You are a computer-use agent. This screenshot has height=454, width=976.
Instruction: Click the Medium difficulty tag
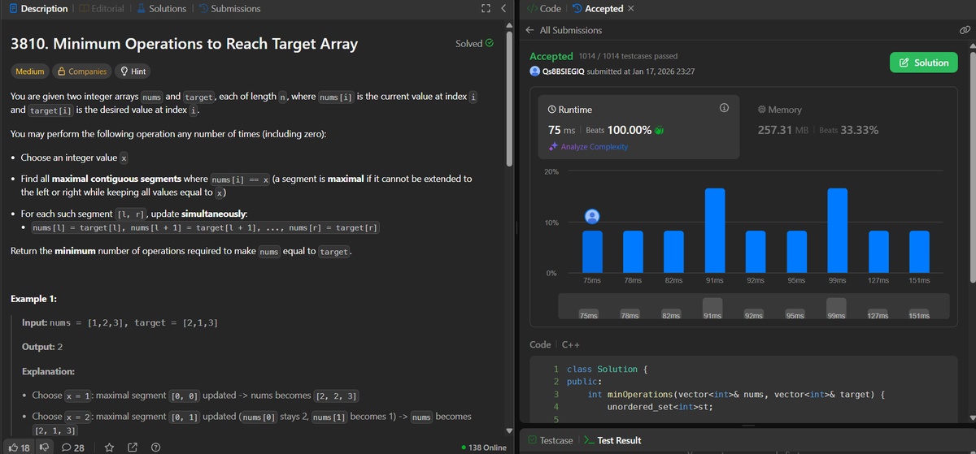pos(31,71)
